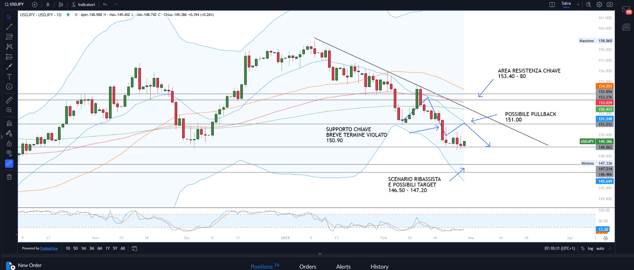Toggle lock all drawing tools

[x=9, y=143]
